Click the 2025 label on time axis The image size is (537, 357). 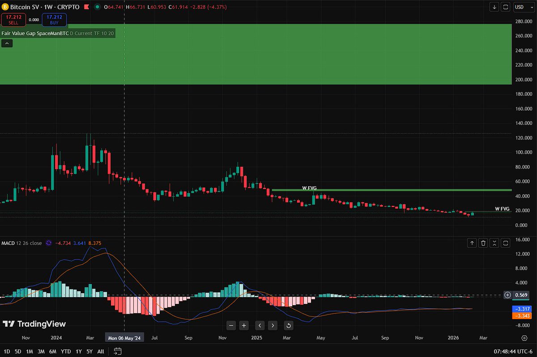pos(257,338)
